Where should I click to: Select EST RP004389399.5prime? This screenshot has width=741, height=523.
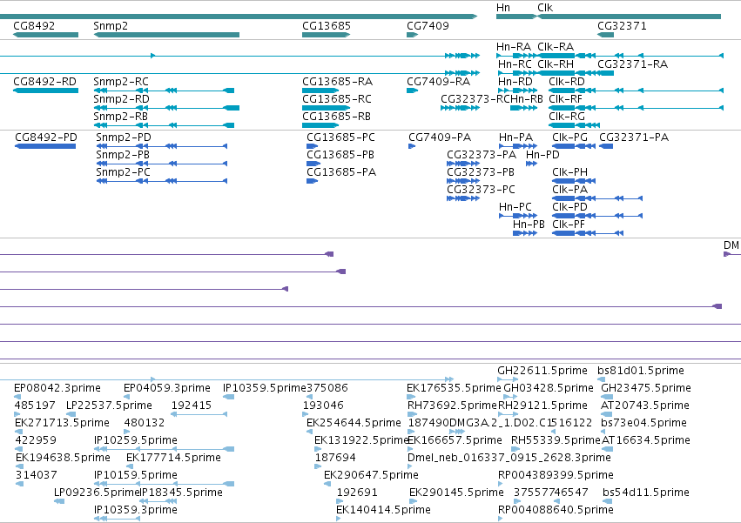pos(556,476)
